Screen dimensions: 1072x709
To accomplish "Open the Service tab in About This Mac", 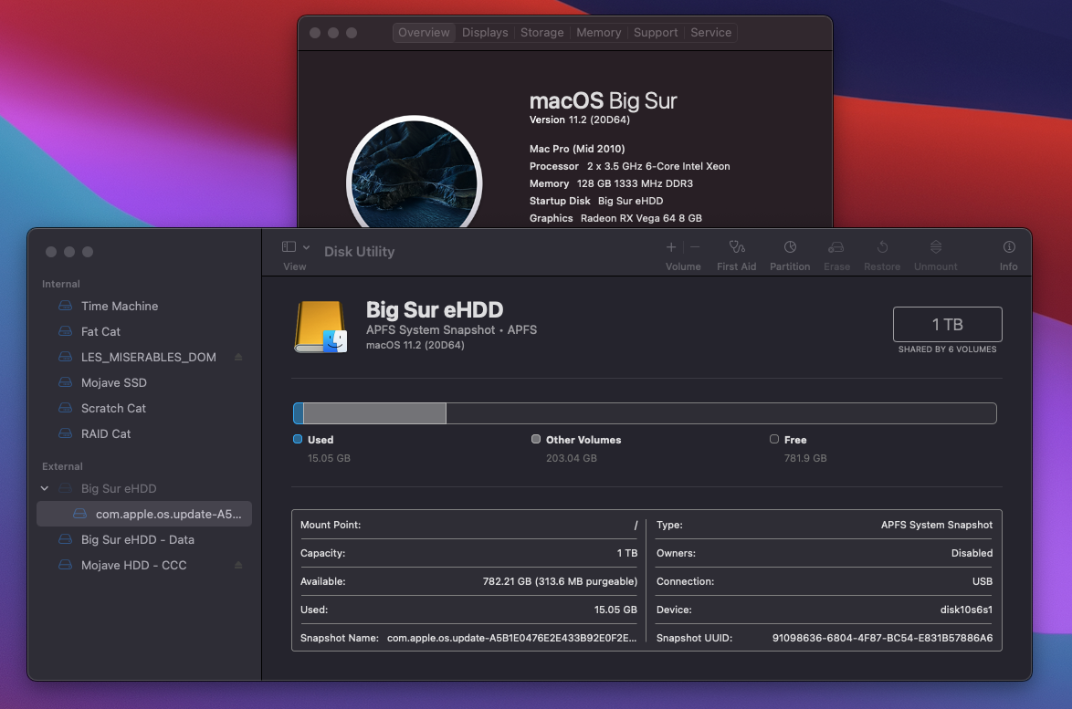I will point(711,32).
